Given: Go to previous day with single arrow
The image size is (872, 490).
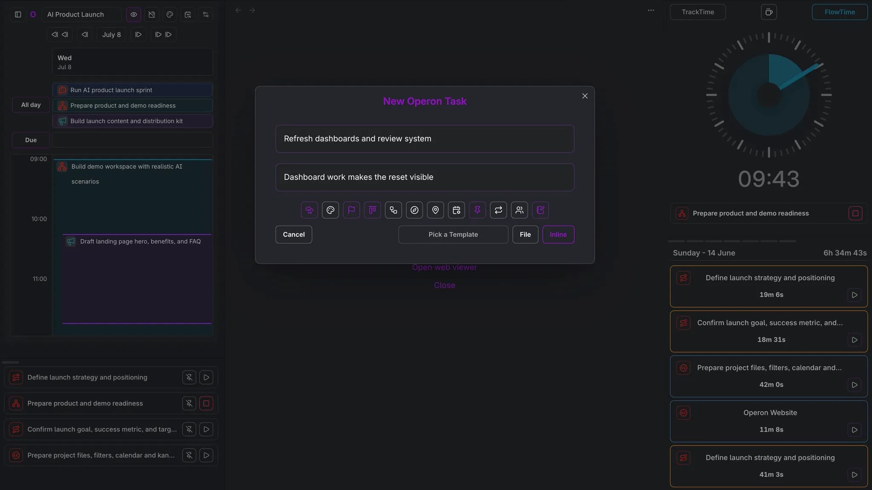Looking at the screenshot, I should pos(85,34).
